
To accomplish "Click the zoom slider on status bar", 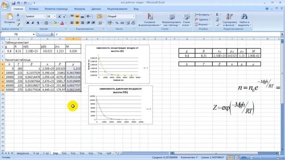I will click(x=265, y=157).
